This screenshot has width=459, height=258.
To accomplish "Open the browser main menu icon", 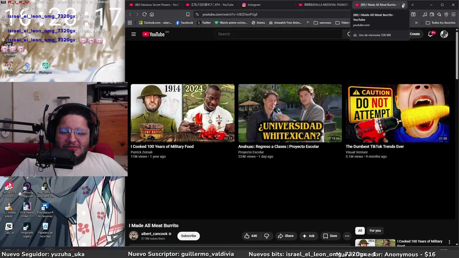I will pyautogui.click(x=454, y=14).
